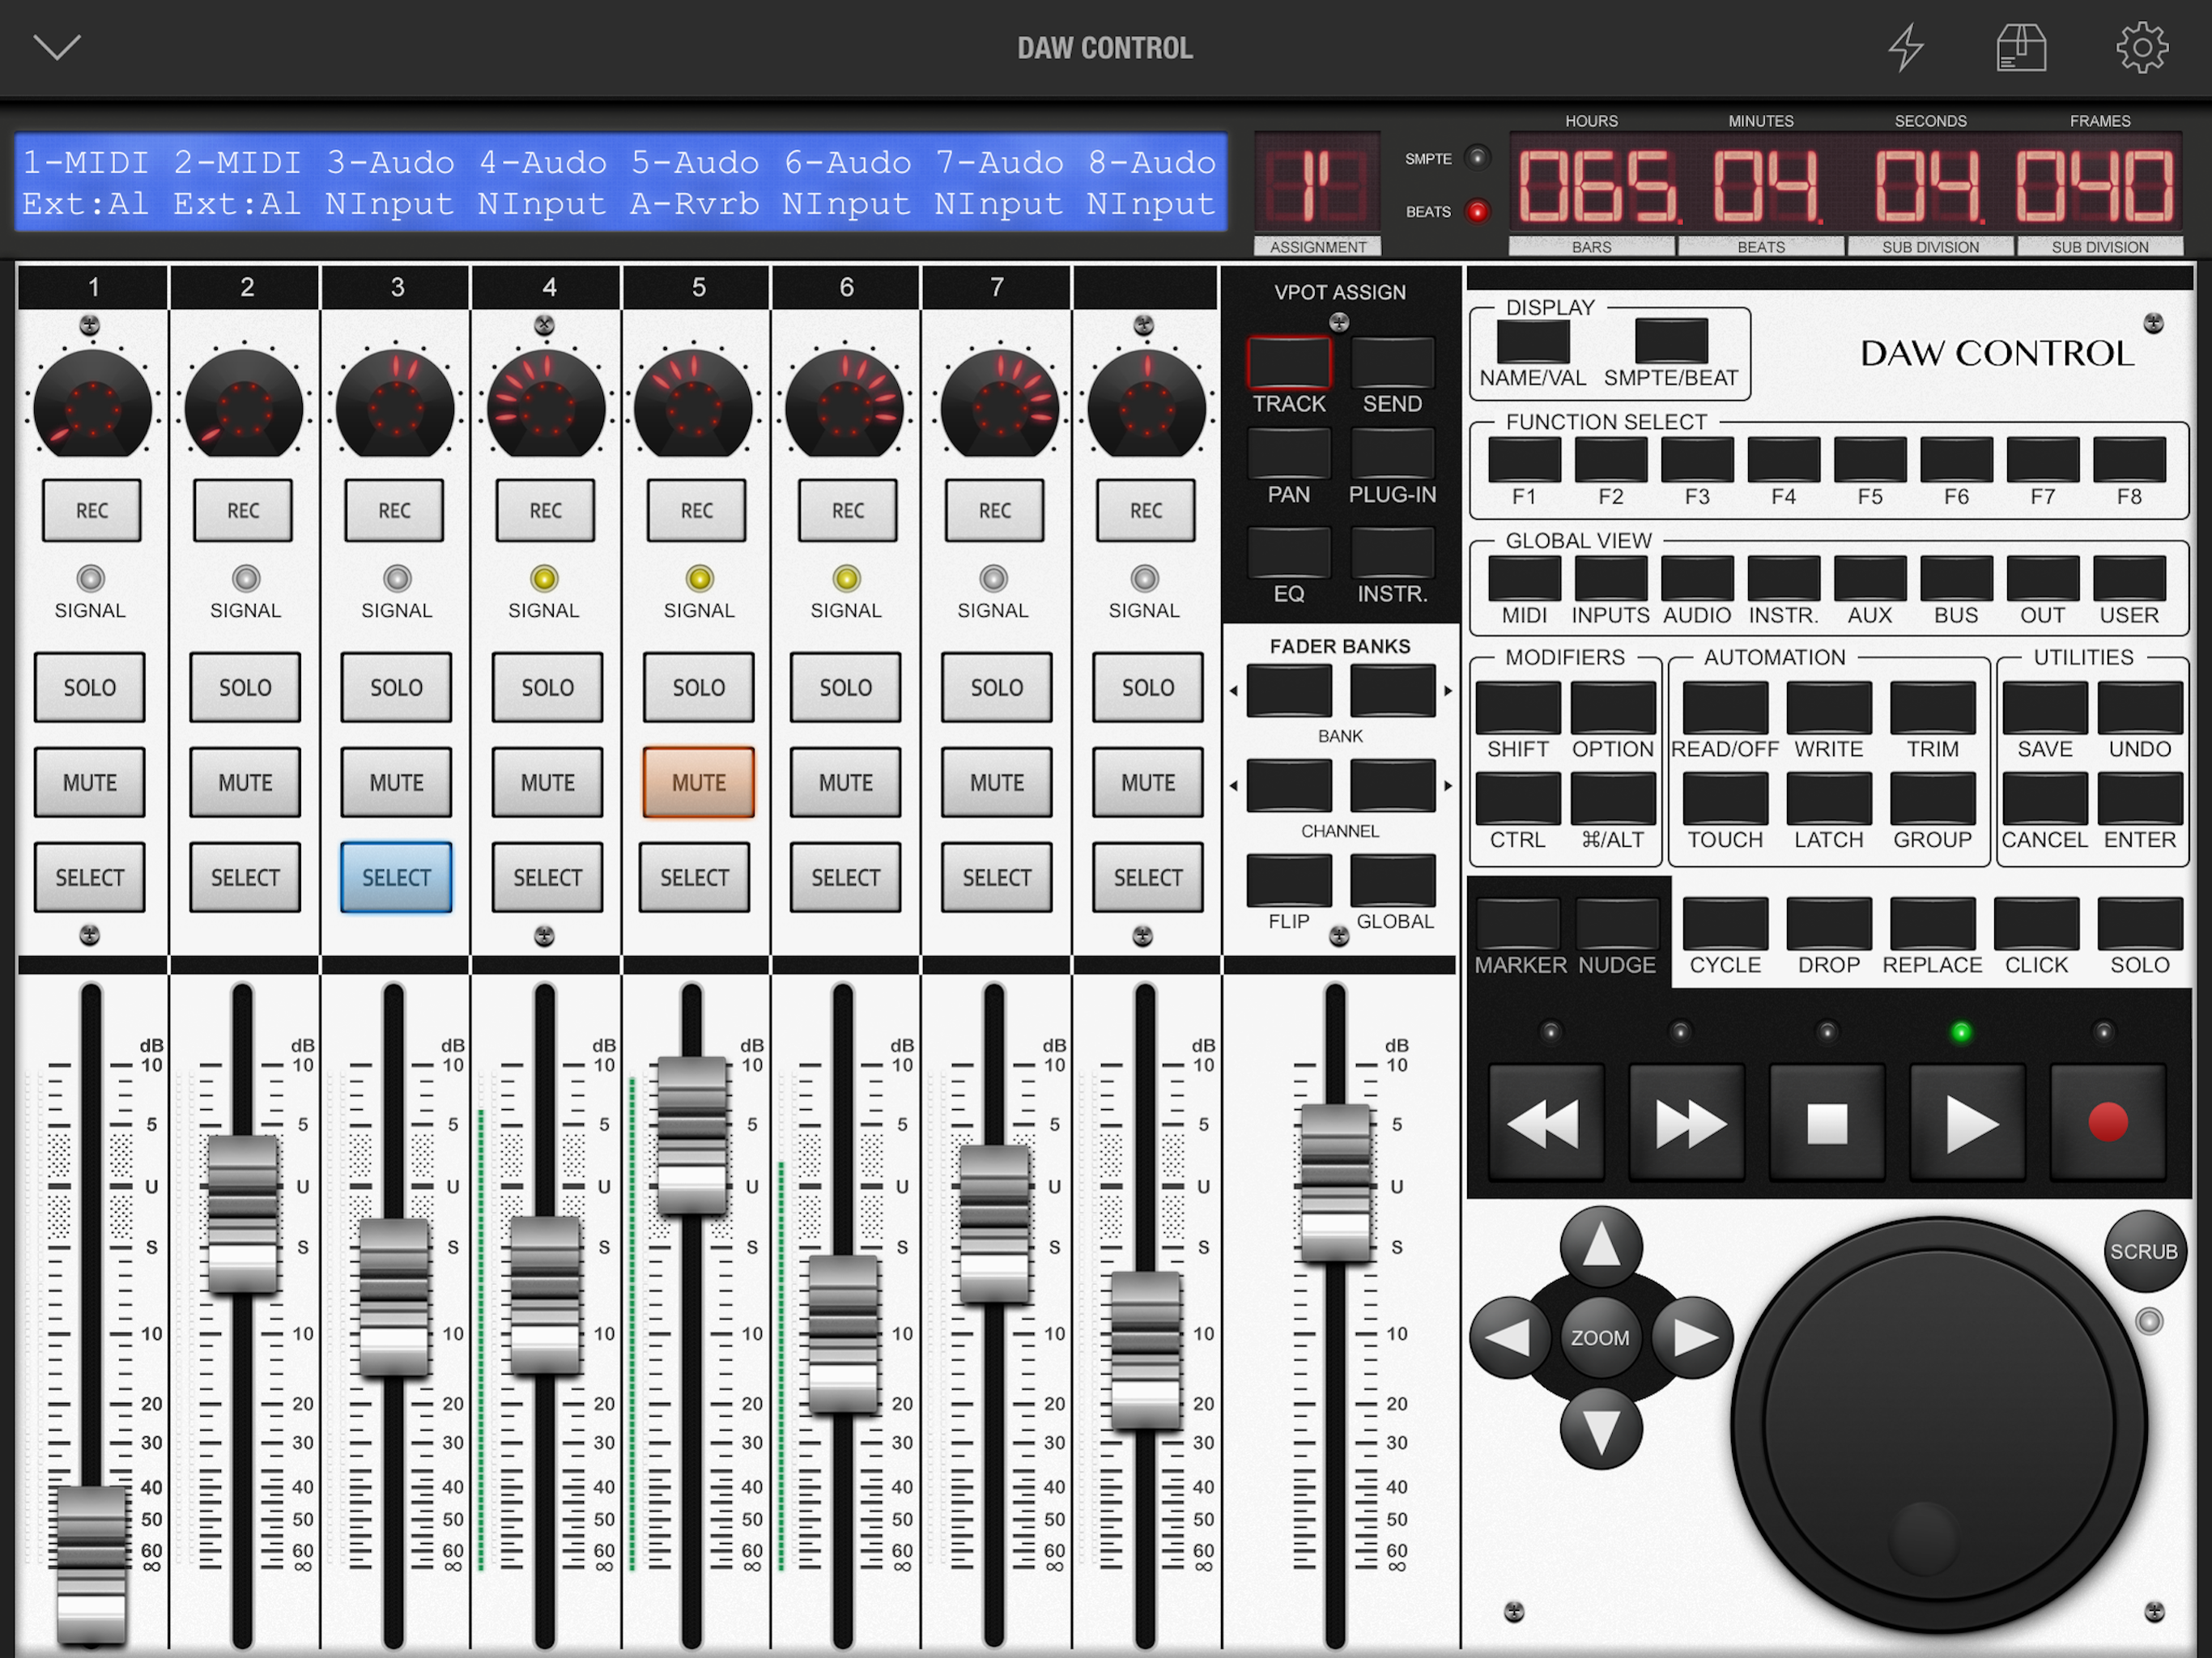Toggle SELECT on channel 3
Screen dimensions: 2212x1658
tap(396, 877)
